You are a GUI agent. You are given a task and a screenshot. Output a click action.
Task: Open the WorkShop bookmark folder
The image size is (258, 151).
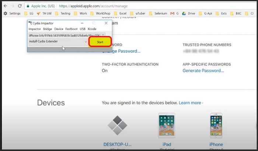[100, 13]
